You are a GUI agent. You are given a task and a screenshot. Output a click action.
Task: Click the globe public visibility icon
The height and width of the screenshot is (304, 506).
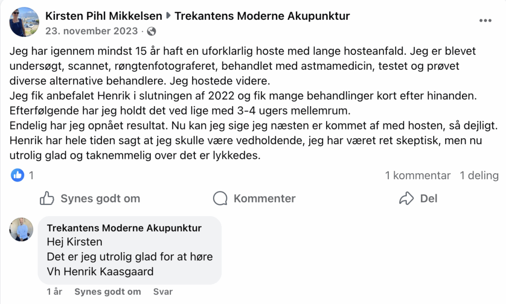coord(152,31)
